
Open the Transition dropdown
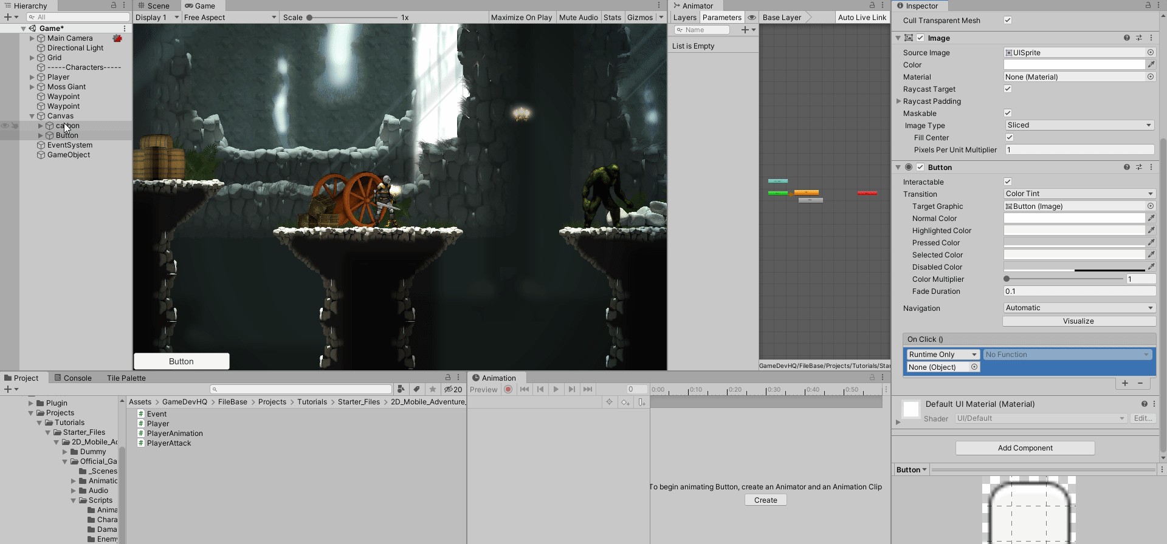(1079, 194)
